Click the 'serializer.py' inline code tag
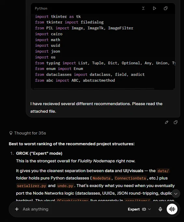Image resolution: width=184 pixels, height=222 pixels. click(x=32, y=186)
